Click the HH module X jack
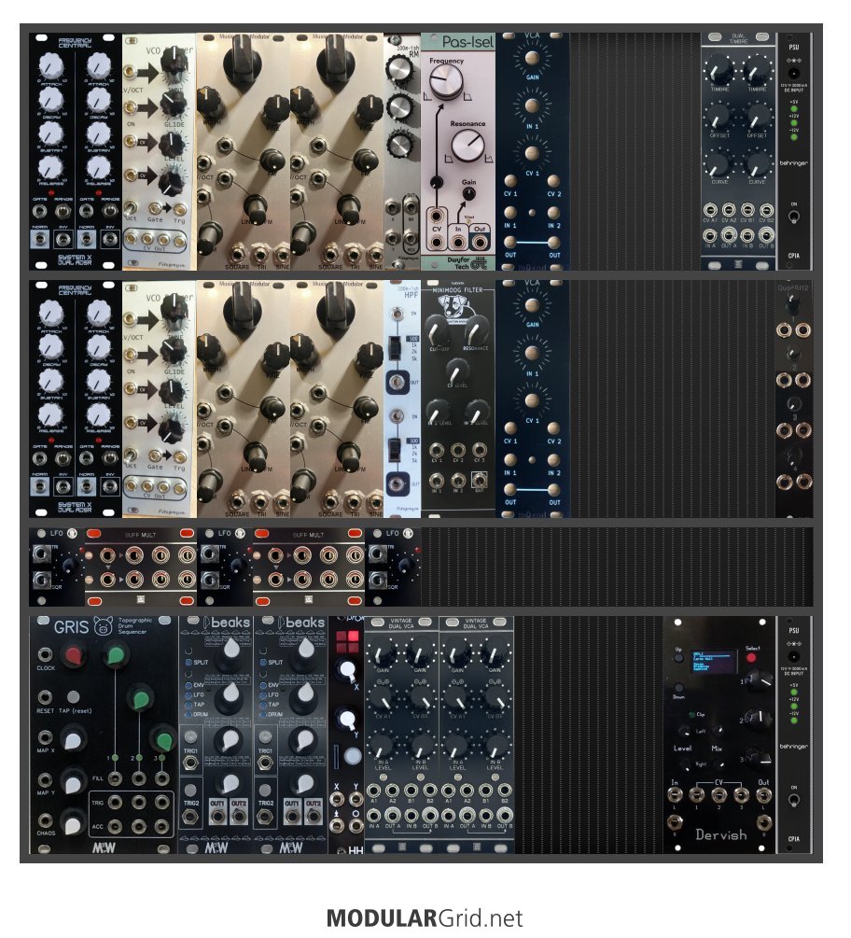This screenshot has width=851, height=938. pyautogui.click(x=337, y=800)
